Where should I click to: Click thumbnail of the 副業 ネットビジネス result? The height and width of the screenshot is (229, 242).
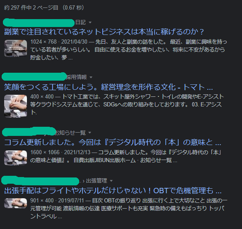click(15, 48)
